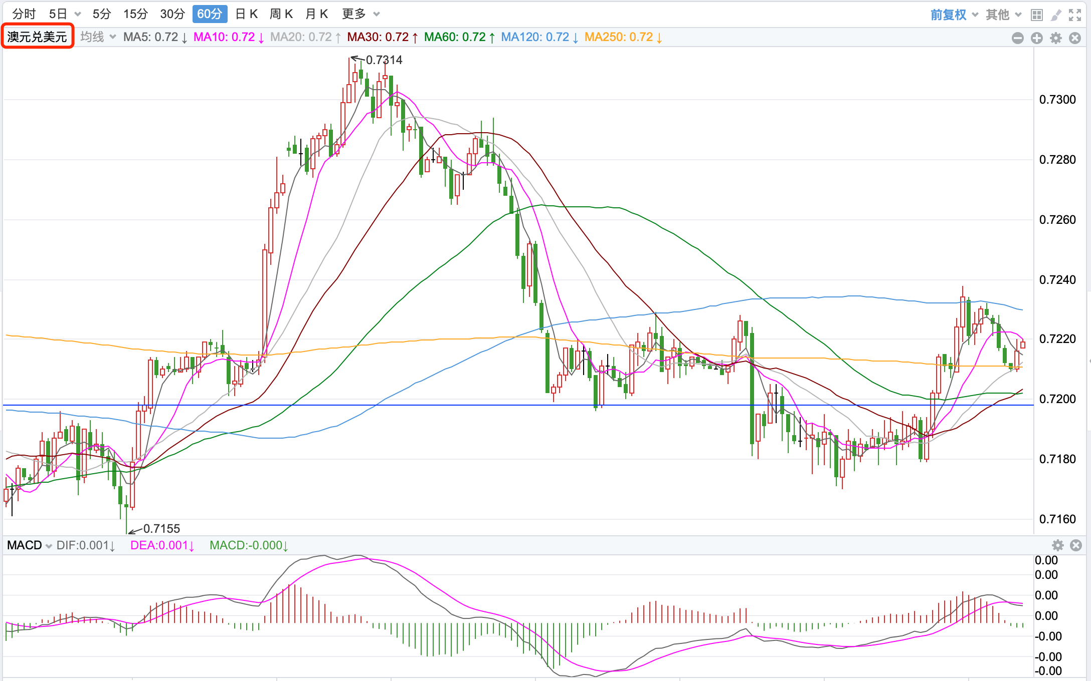Click the 0.7314 high price marker
The width and height of the screenshot is (1091, 681).
(x=384, y=60)
